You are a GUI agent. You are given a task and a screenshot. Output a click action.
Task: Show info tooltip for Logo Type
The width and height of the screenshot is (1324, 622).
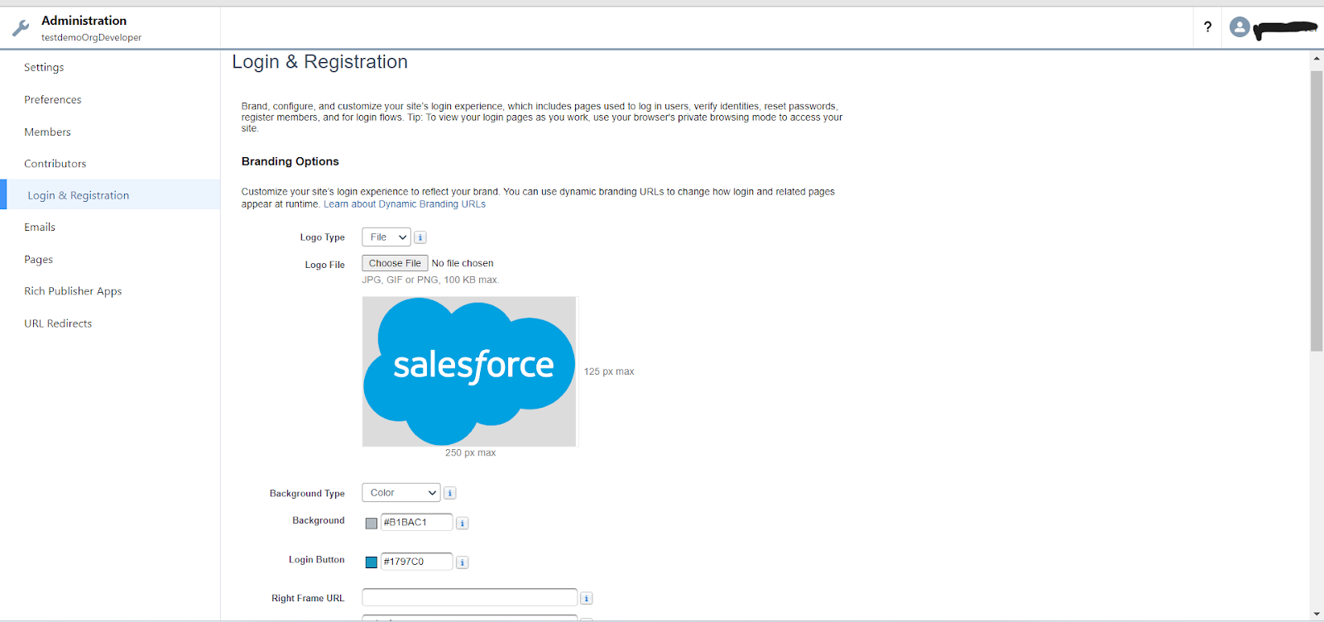click(x=420, y=237)
